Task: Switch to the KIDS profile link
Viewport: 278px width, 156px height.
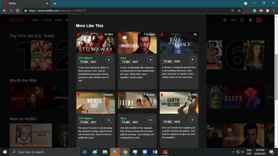Action: (x=233, y=20)
